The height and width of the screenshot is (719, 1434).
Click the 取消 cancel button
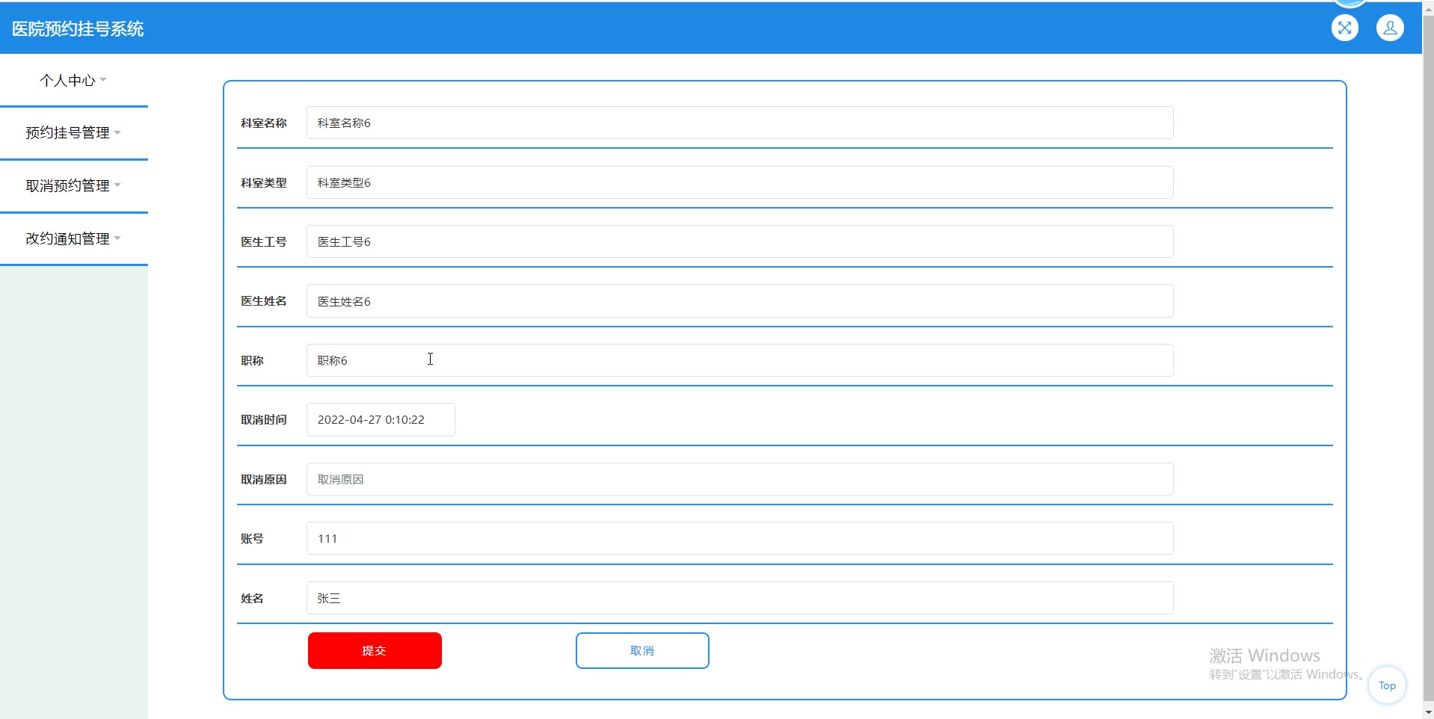[642, 650]
